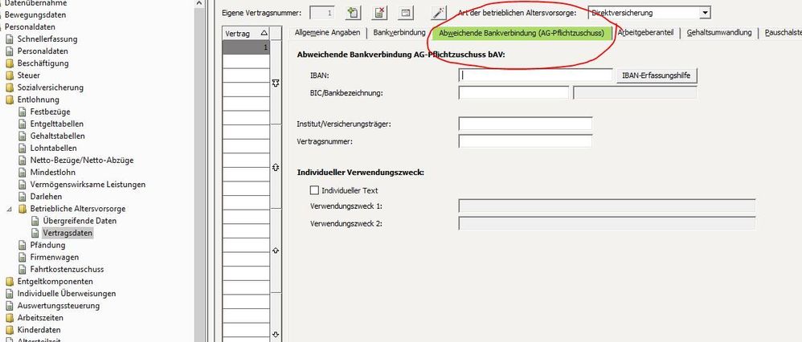Click the Betriebliche Altersvorsorge folder icon
Image resolution: width=802 pixels, height=342 pixels.
point(22,209)
